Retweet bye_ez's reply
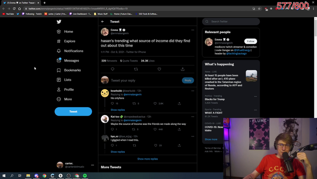This screenshot has height=179, width=317. [x=134, y=145]
